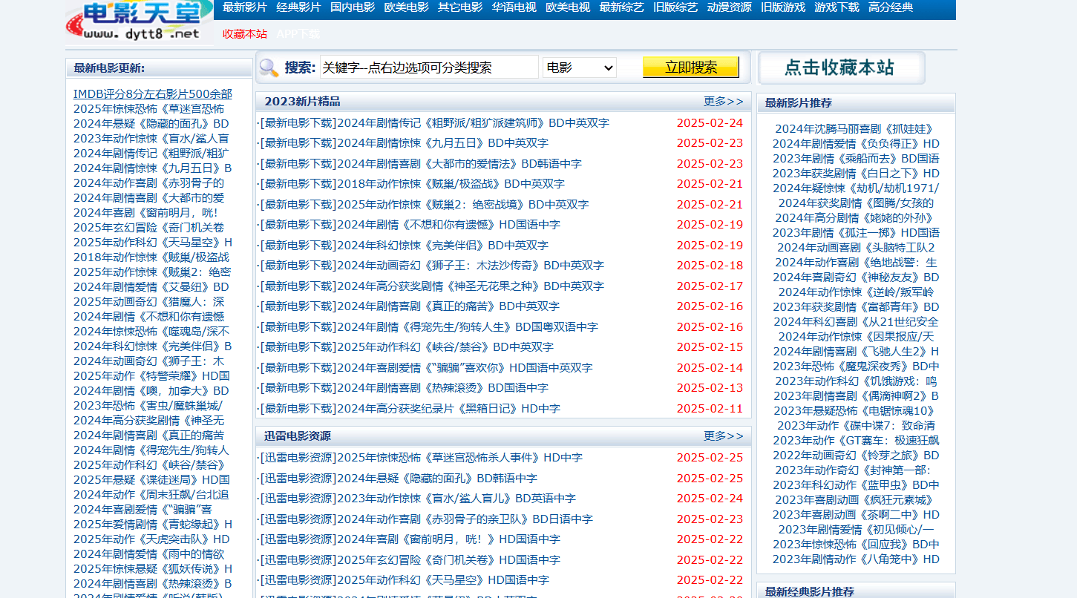
Task: Open sidebar link 2025年动作《特警荣耀》HD国
Action: [x=151, y=375]
